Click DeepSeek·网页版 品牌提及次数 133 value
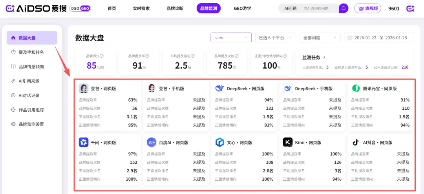Screen dimensions: 424x194 coord(270,108)
